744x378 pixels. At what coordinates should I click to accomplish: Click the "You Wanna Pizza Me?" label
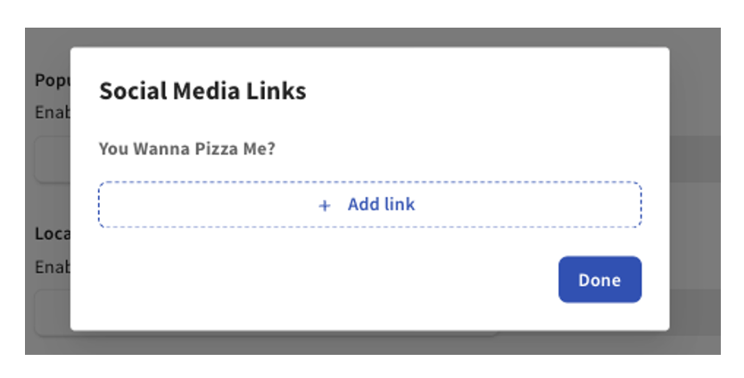pyautogui.click(x=186, y=148)
